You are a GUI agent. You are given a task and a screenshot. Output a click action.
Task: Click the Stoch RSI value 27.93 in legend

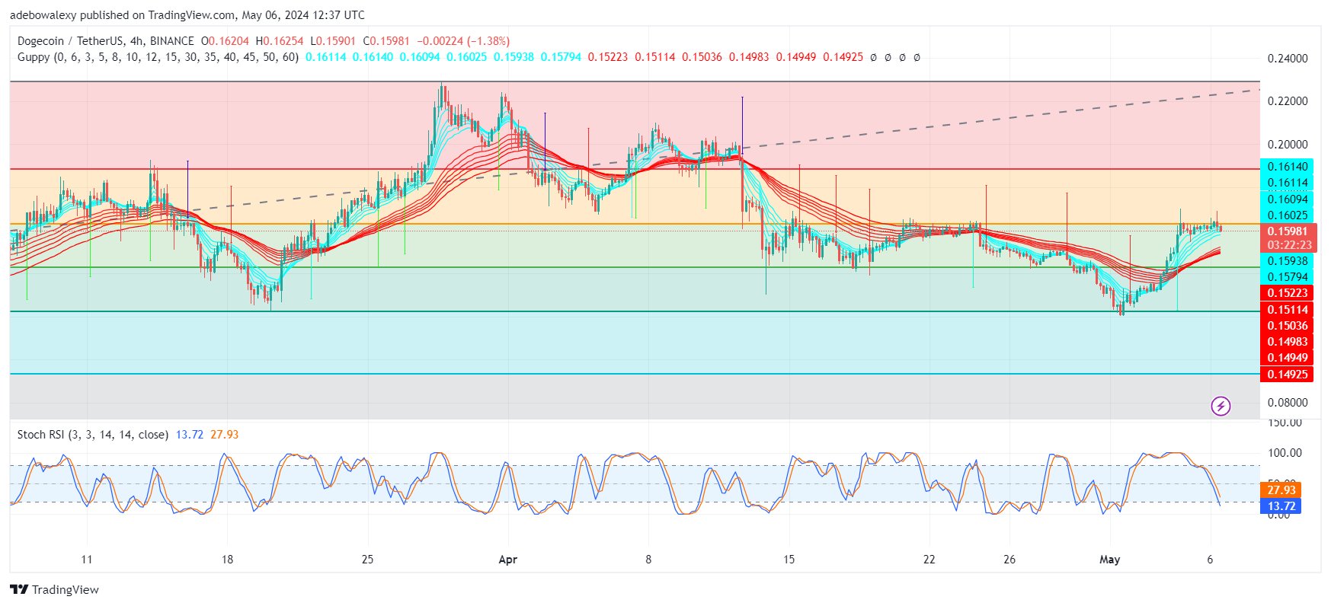224,435
